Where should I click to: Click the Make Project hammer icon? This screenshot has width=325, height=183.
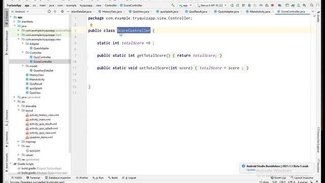coord(173,6)
